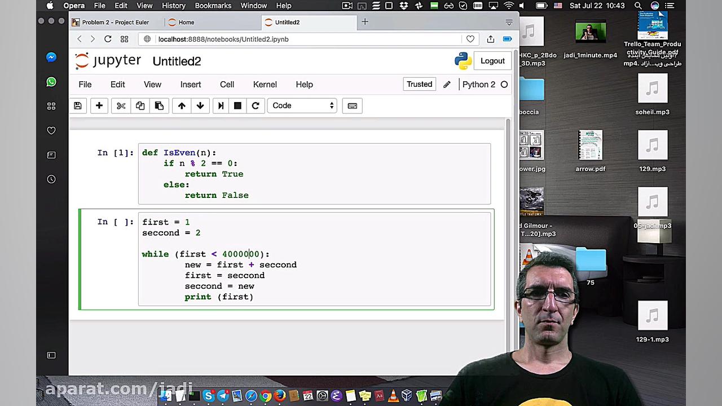Select the Untitled2 browser tab
The image size is (722, 406).
[309, 23]
